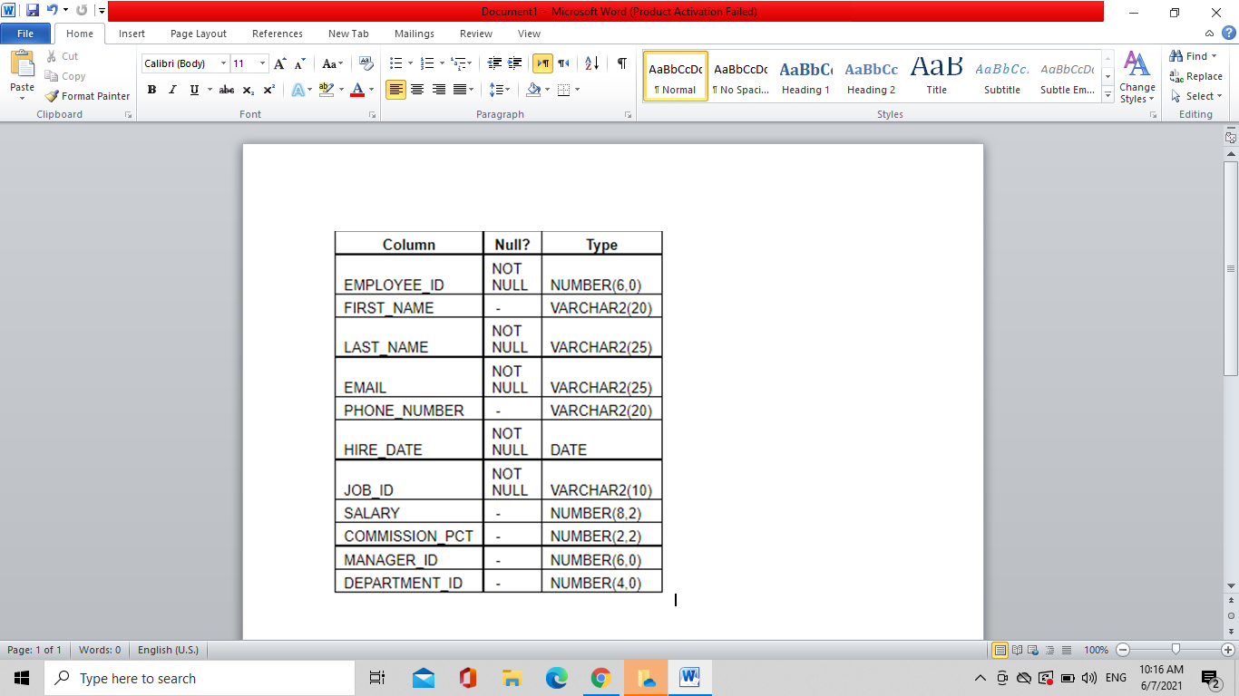Apply Subscript formatting
Image resolution: width=1239 pixels, height=696 pixels.
[x=248, y=90]
